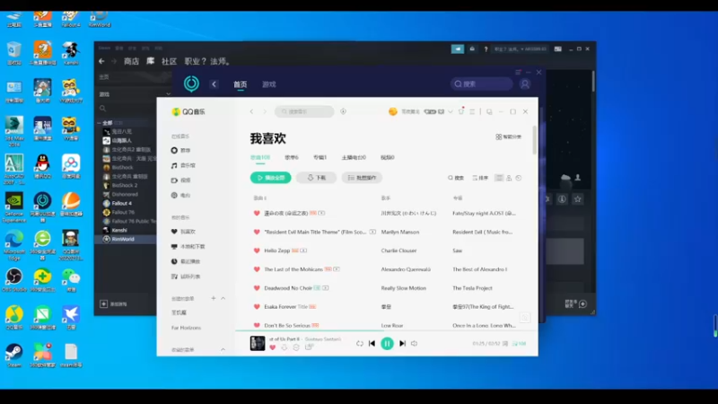718x404 pixels.
Task: Open Microsoft Edge desktop icon
Action: click(14, 245)
